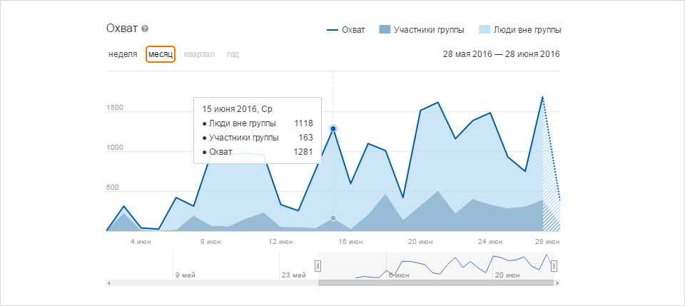685x306 pixels.
Task: Select the месяц period tab
Action: 161,54
